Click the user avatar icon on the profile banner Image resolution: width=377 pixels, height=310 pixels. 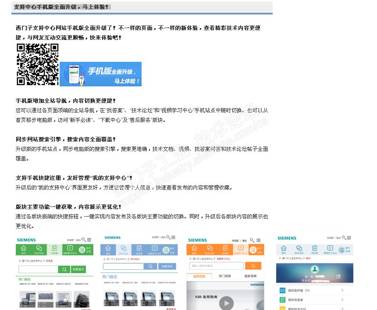pos(314,269)
